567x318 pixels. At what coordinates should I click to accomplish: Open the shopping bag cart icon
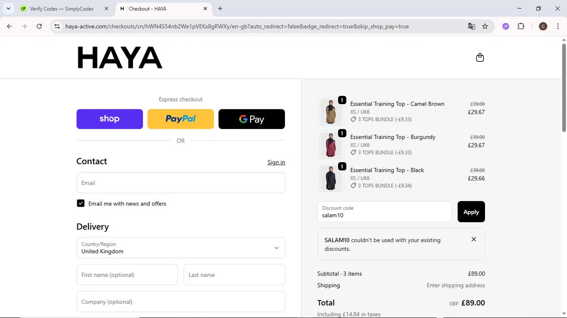coord(480,57)
